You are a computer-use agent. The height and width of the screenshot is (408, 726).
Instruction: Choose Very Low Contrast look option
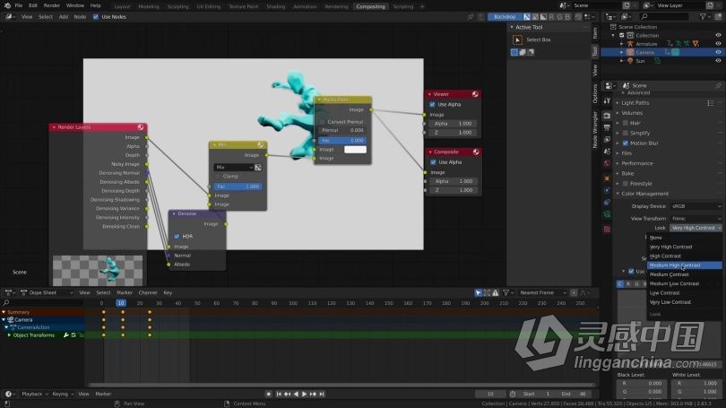click(685, 302)
